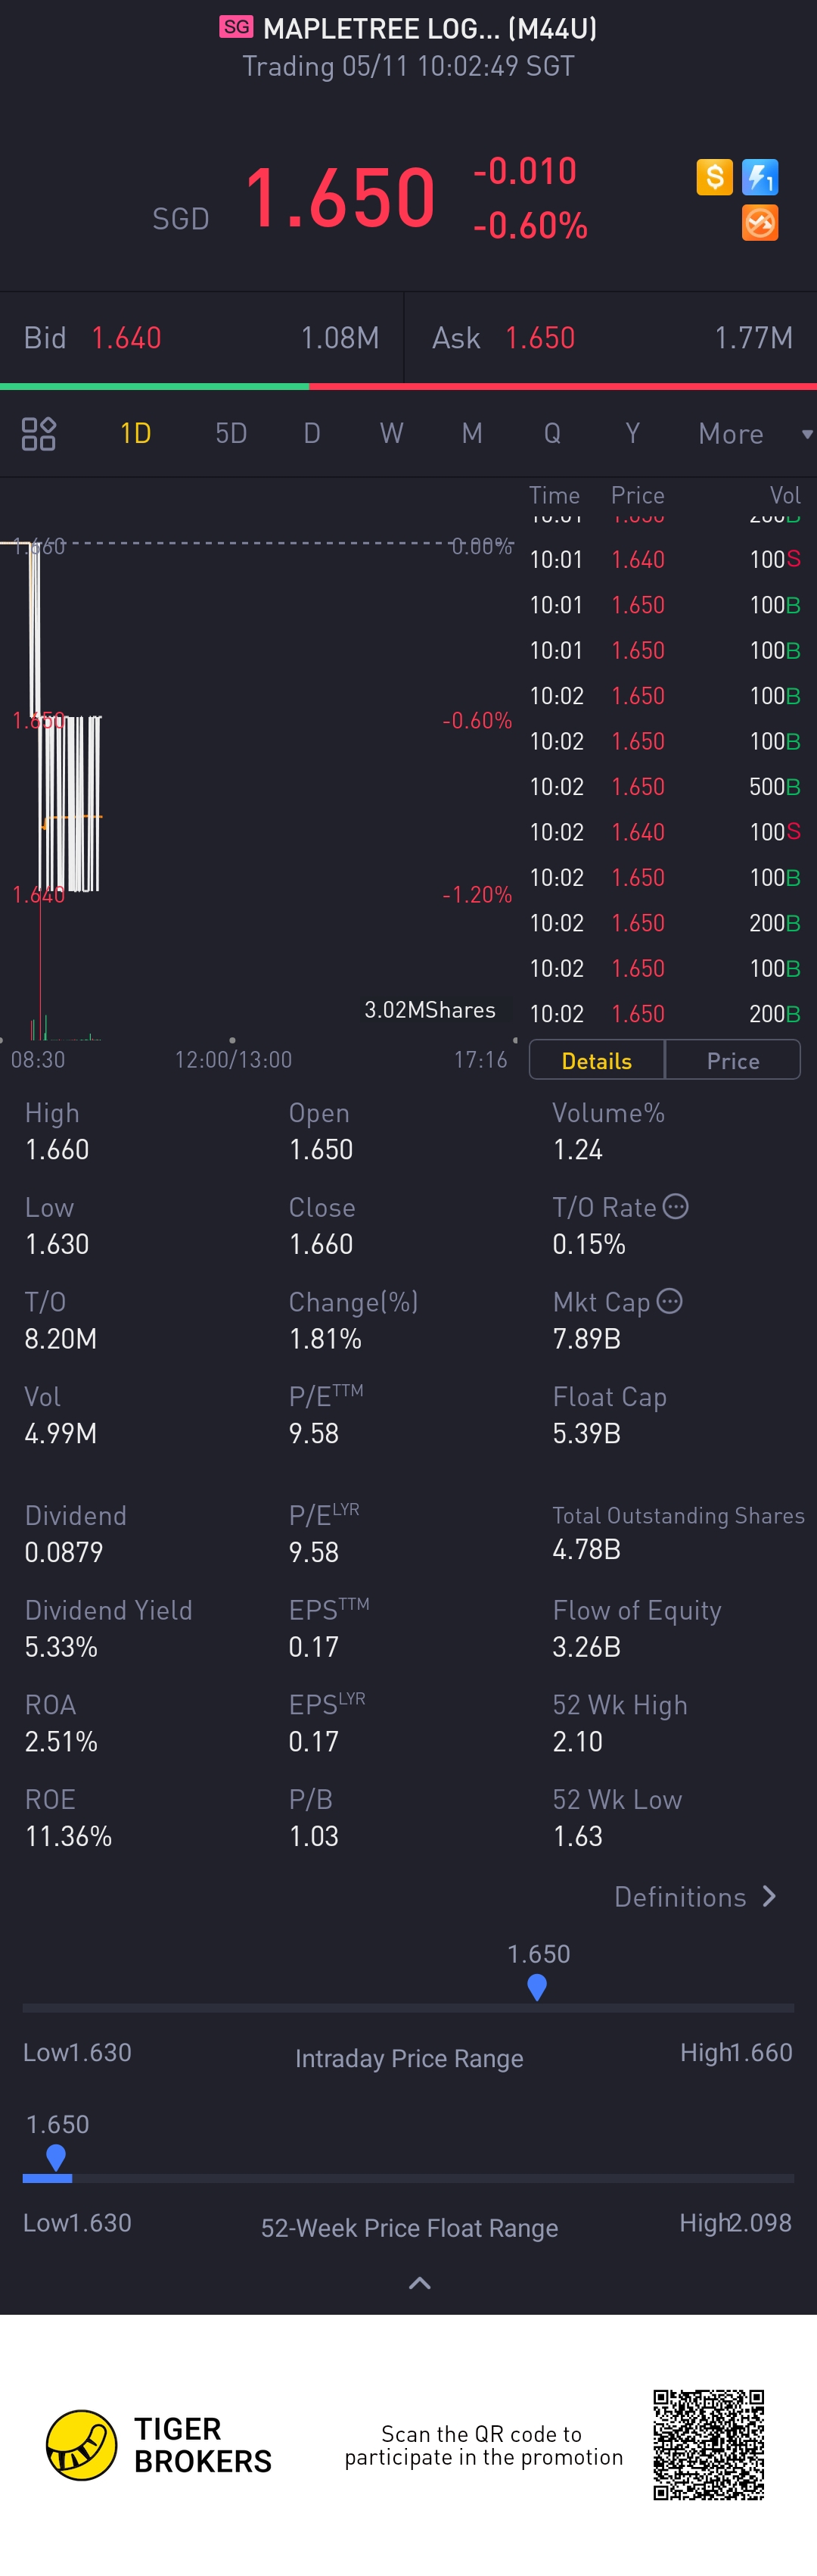The height and width of the screenshot is (2576, 817).
Task: Click the Tiger Brokers logo
Action: tap(82, 2445)
